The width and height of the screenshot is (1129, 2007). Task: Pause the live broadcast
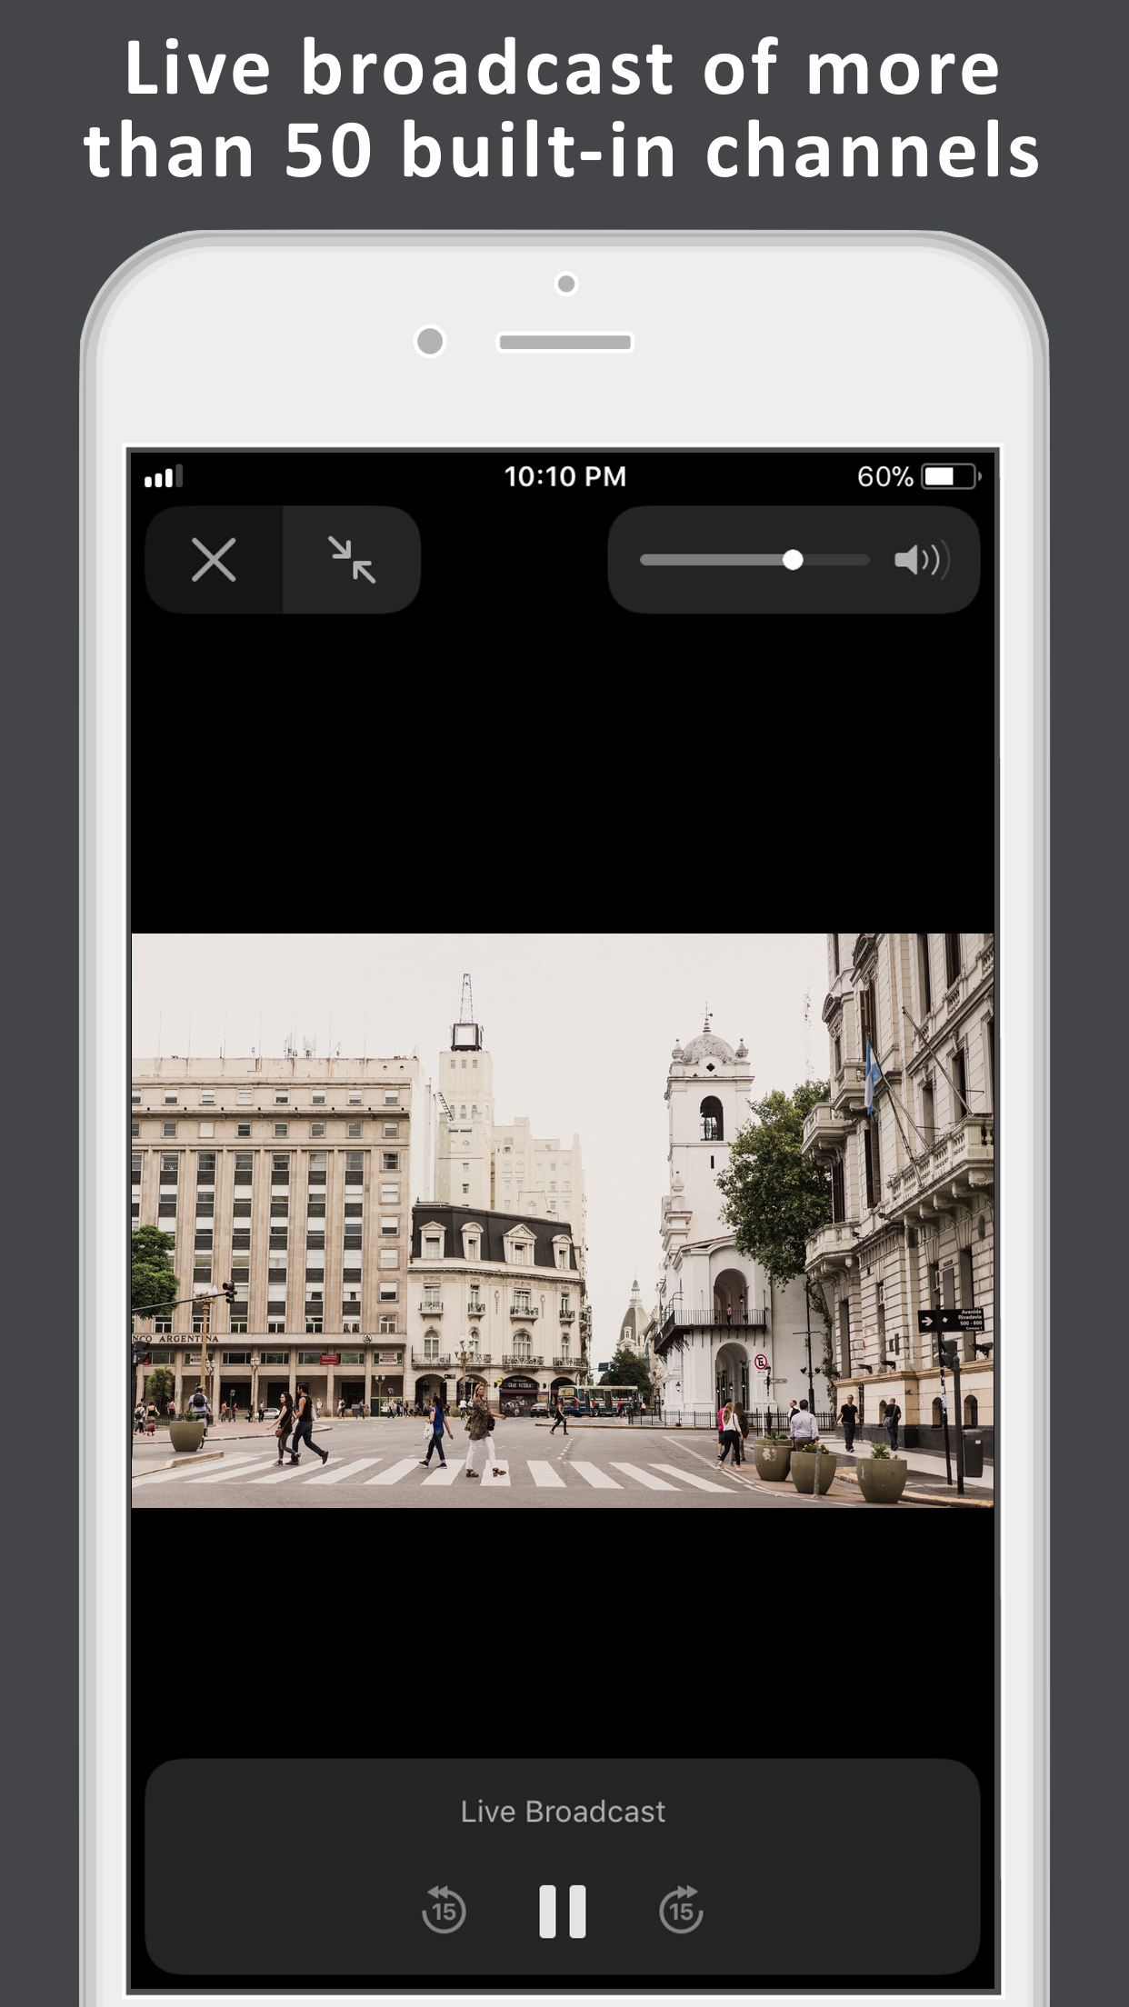563,1911
